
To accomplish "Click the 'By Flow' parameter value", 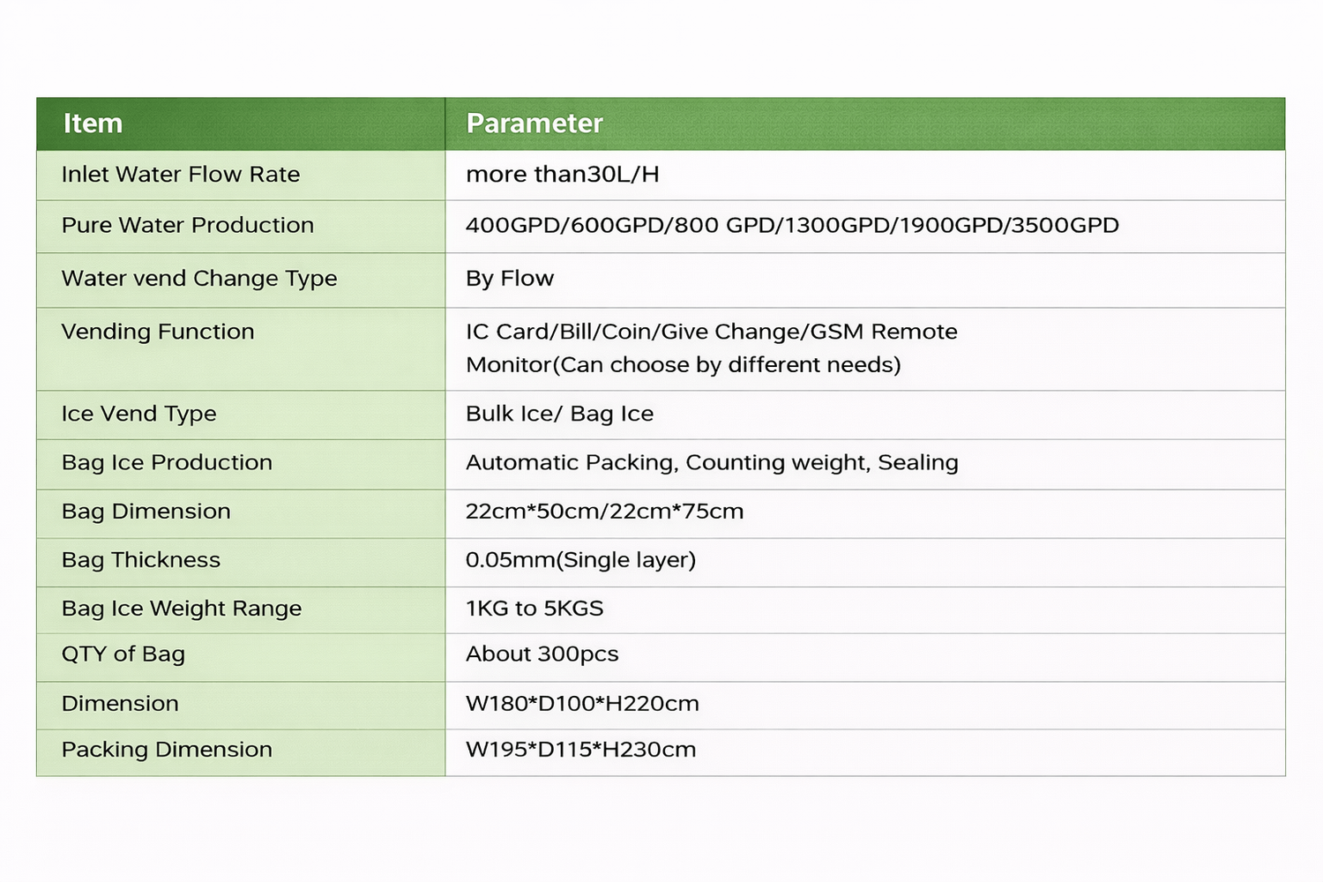I will pyautogui.click(x=510, y=279).
